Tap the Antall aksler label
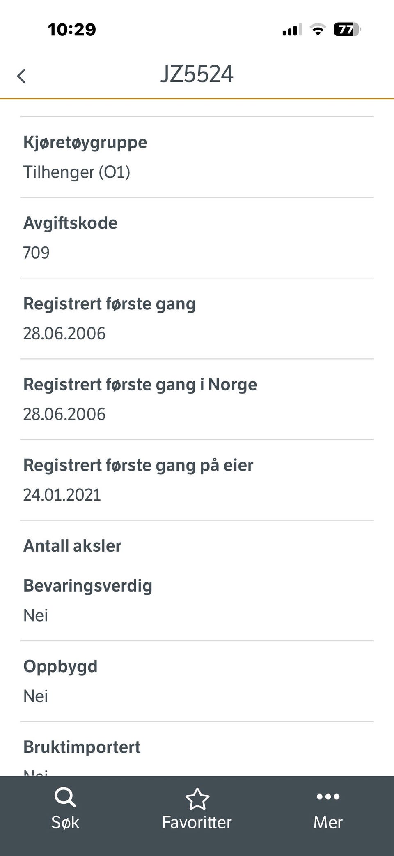The height and width of the screenshot is (856, 394). click(x=73, y=546)
